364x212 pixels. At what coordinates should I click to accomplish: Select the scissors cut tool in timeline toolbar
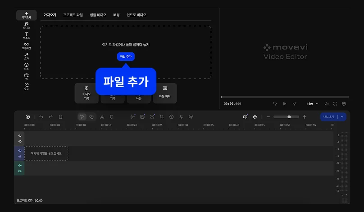102,117
